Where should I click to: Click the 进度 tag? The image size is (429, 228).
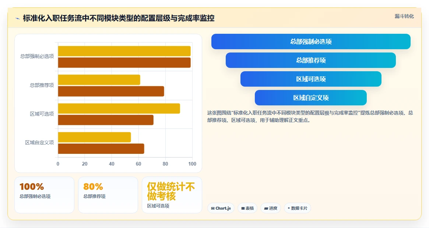271,208
